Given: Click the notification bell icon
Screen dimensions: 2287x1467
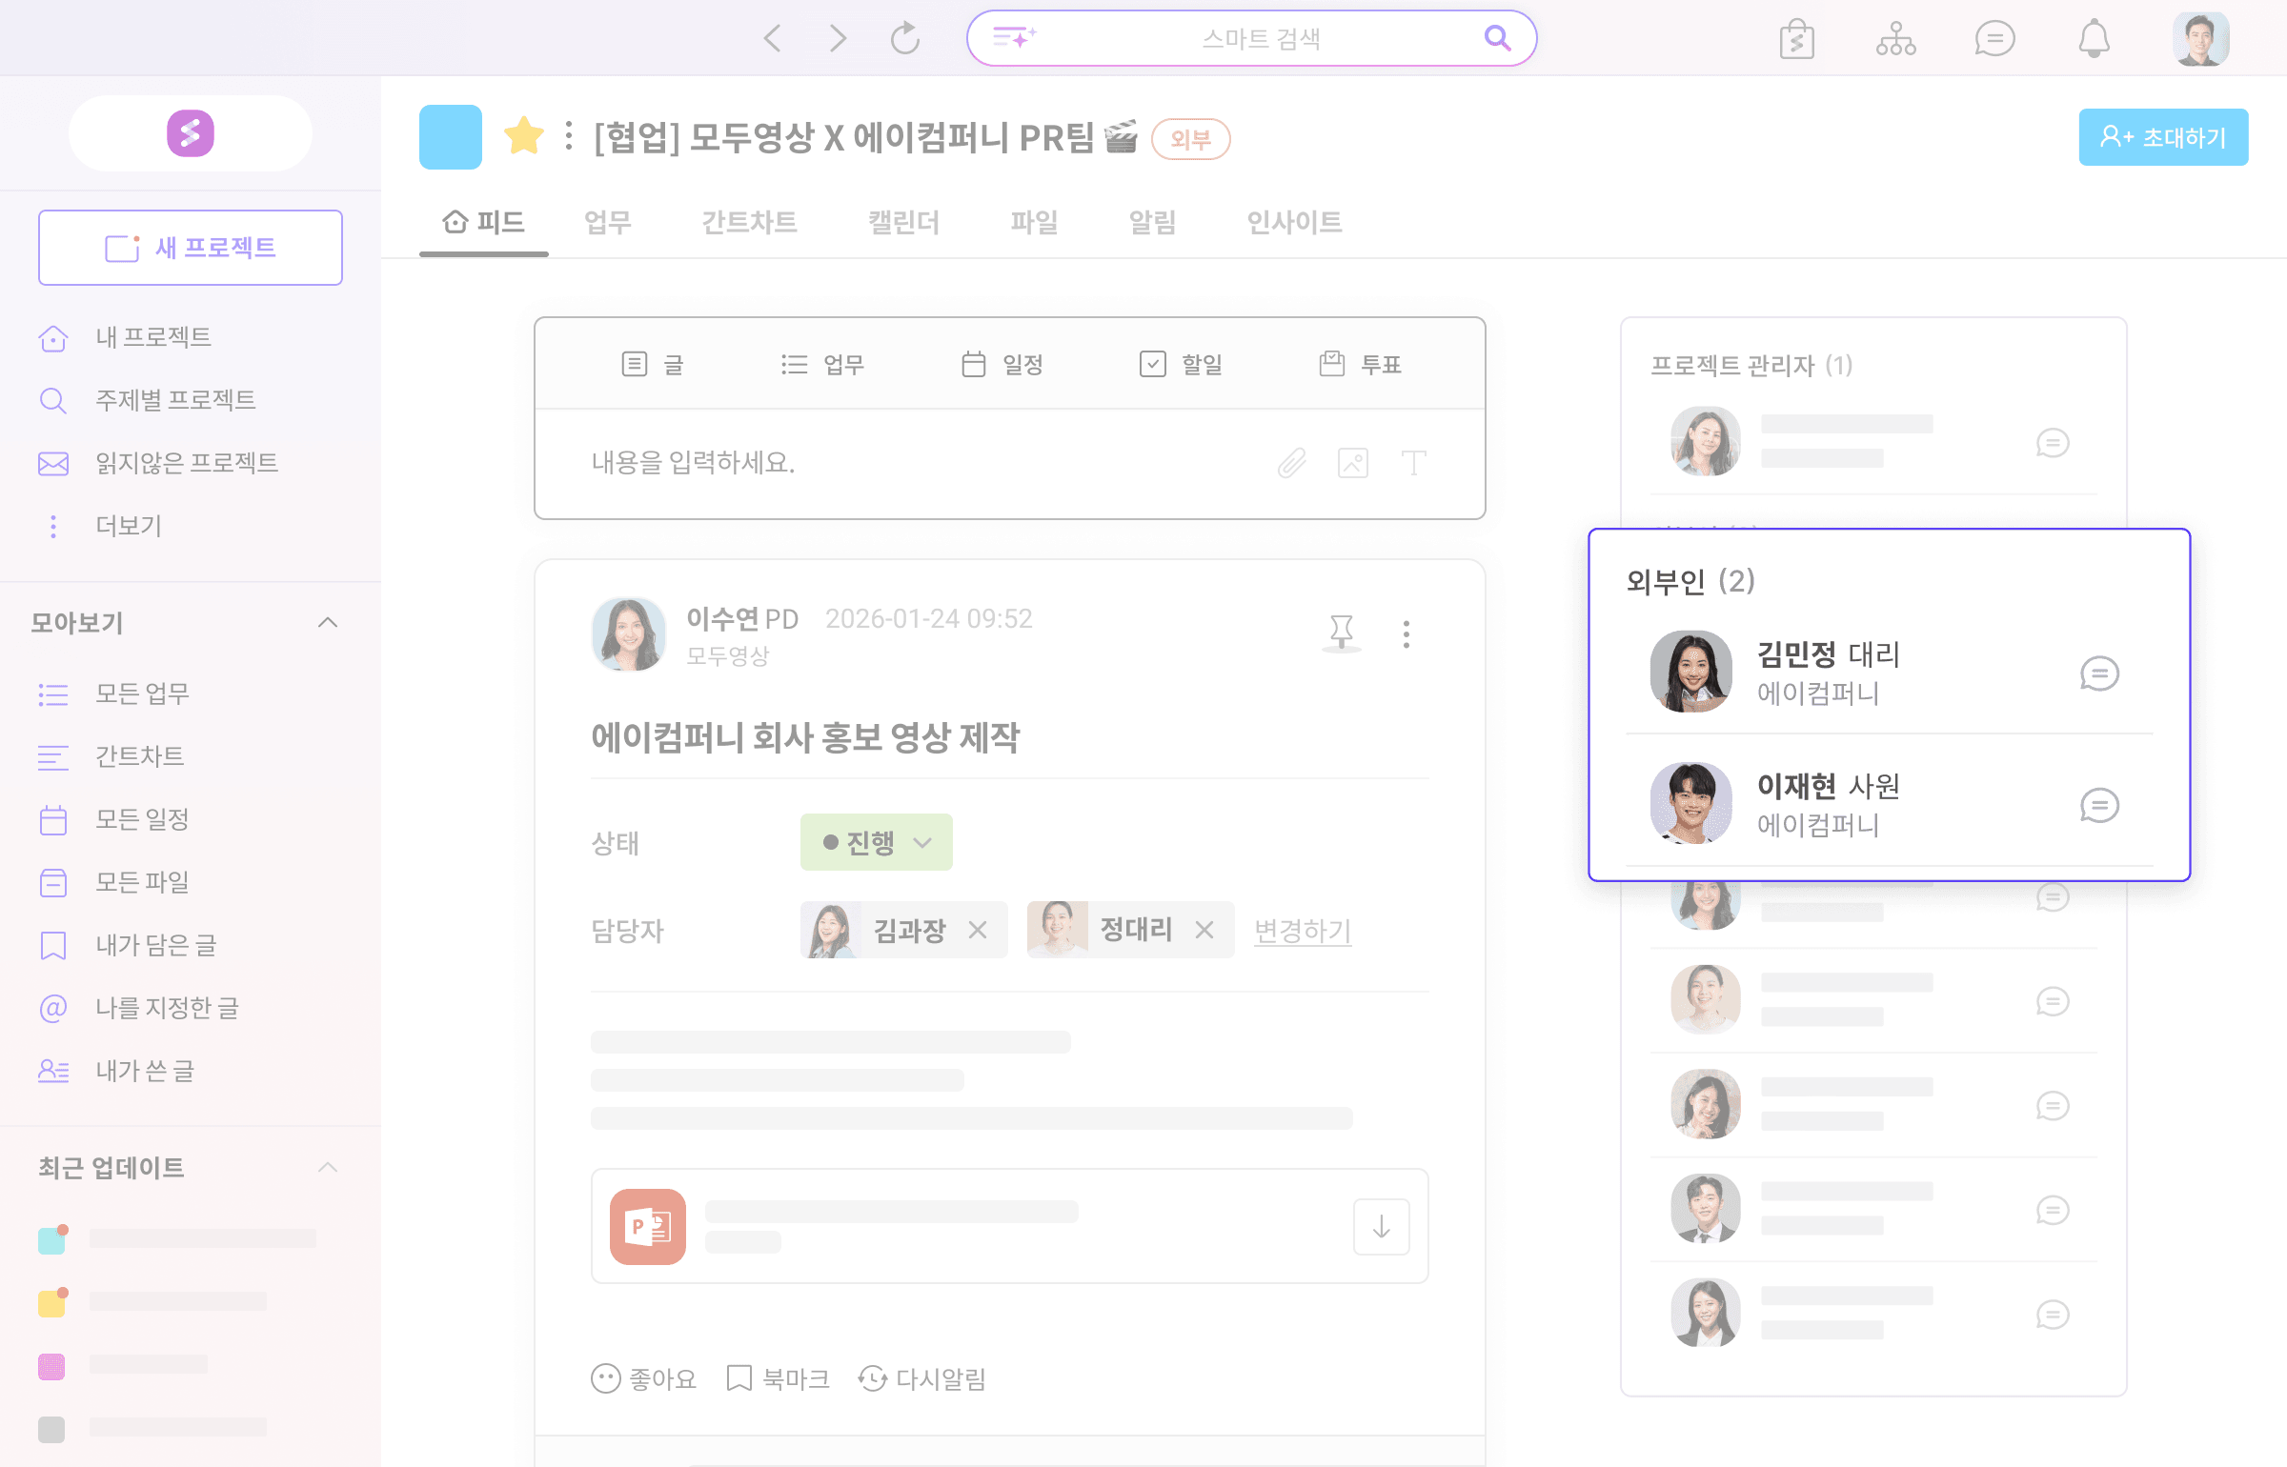Looking at the screenshot, I should tap(2094, 39).
